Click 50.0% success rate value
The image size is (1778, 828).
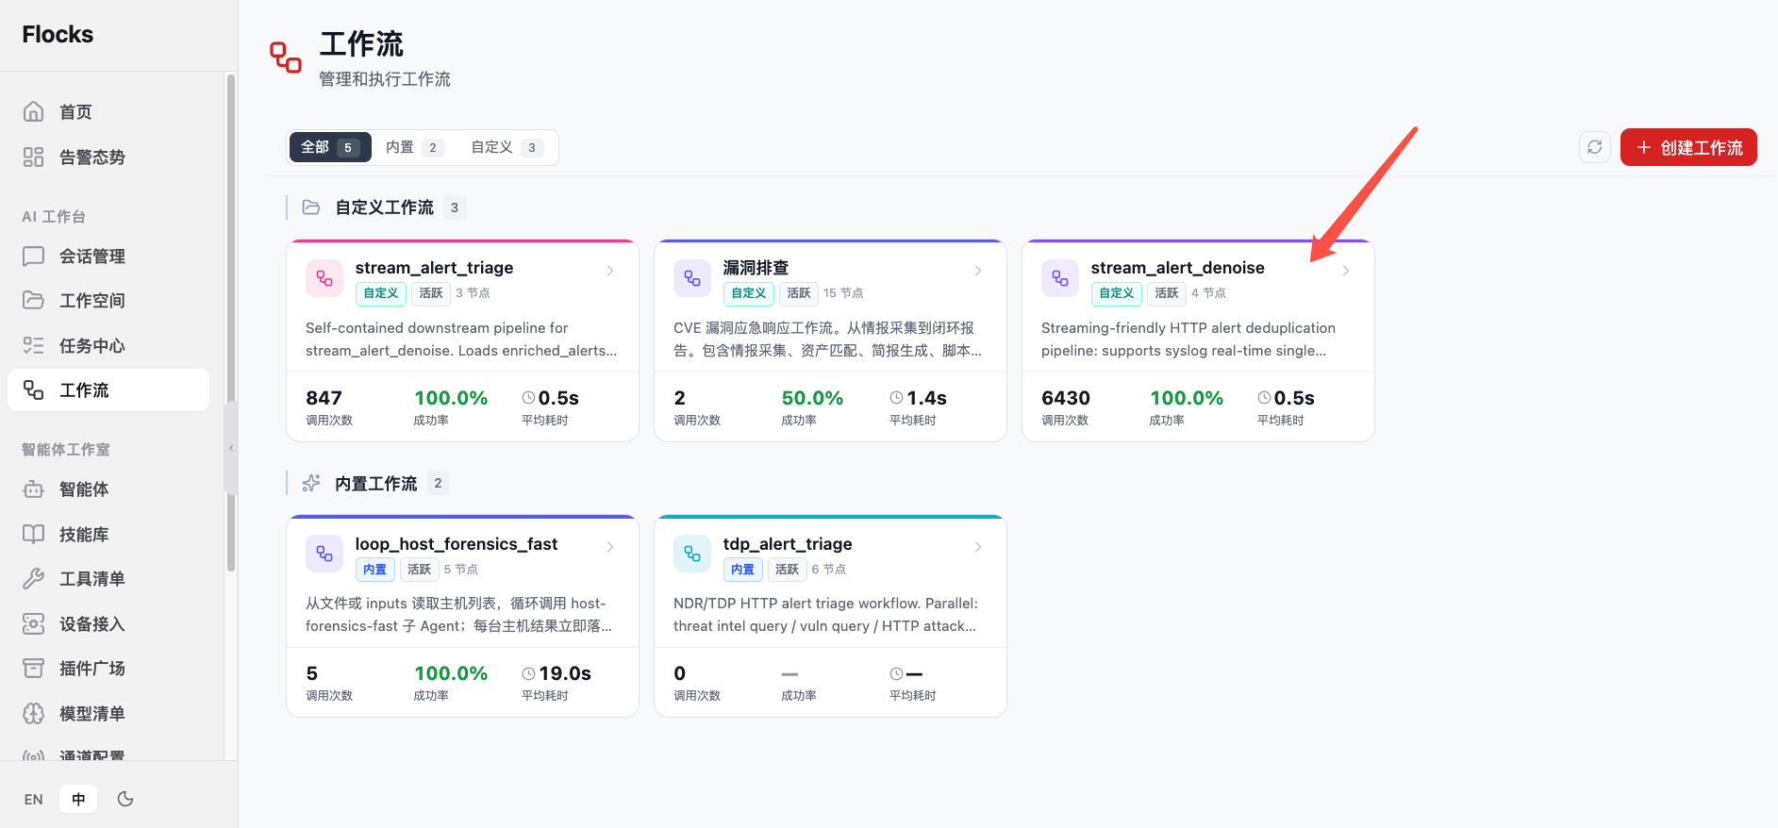click(812, 398)
